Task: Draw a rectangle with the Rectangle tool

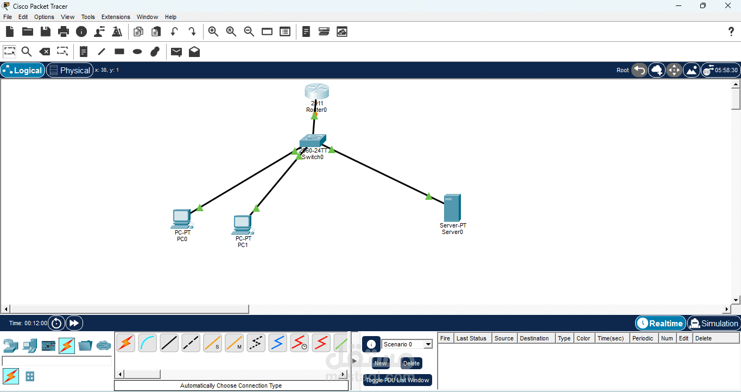Action: click(x=119, y=52)
